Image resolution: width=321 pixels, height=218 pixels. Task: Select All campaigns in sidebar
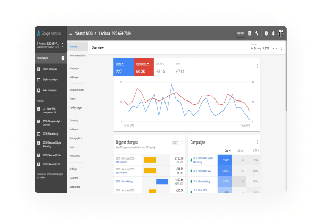tap(43, 58)
